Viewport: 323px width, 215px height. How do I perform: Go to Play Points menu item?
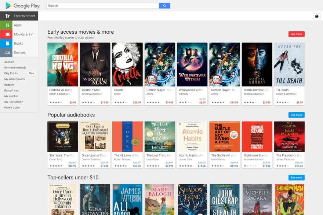[x=11, y=73]
